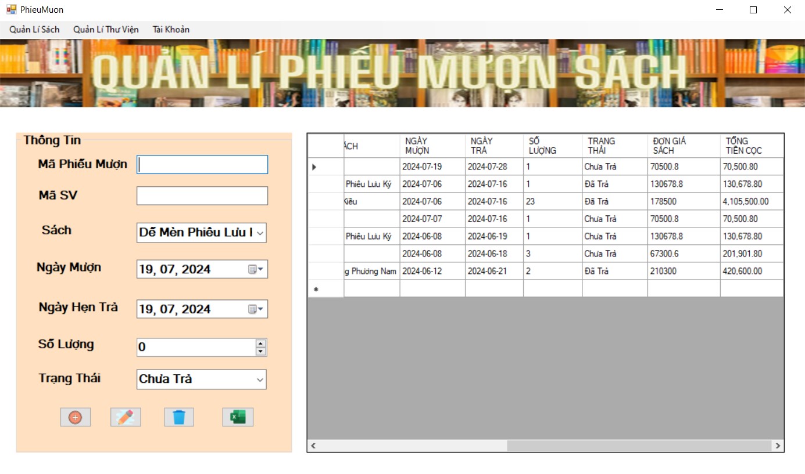Viewport: 805px width, 474px height.
Task: Select the new-row asterisk row header
Action: [325, 289]
